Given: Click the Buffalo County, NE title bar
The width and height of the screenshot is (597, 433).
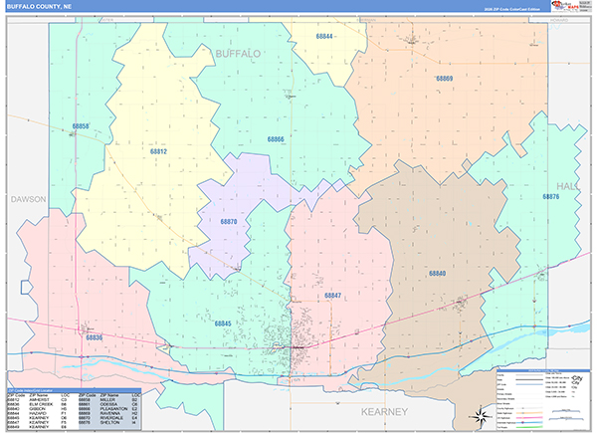Looking at the screenshot, I should 278,7.
